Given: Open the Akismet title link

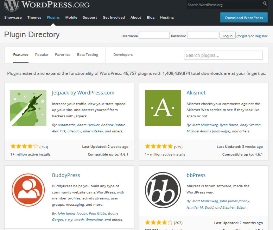Looking at the screenshot, I should tap(196, 93).
